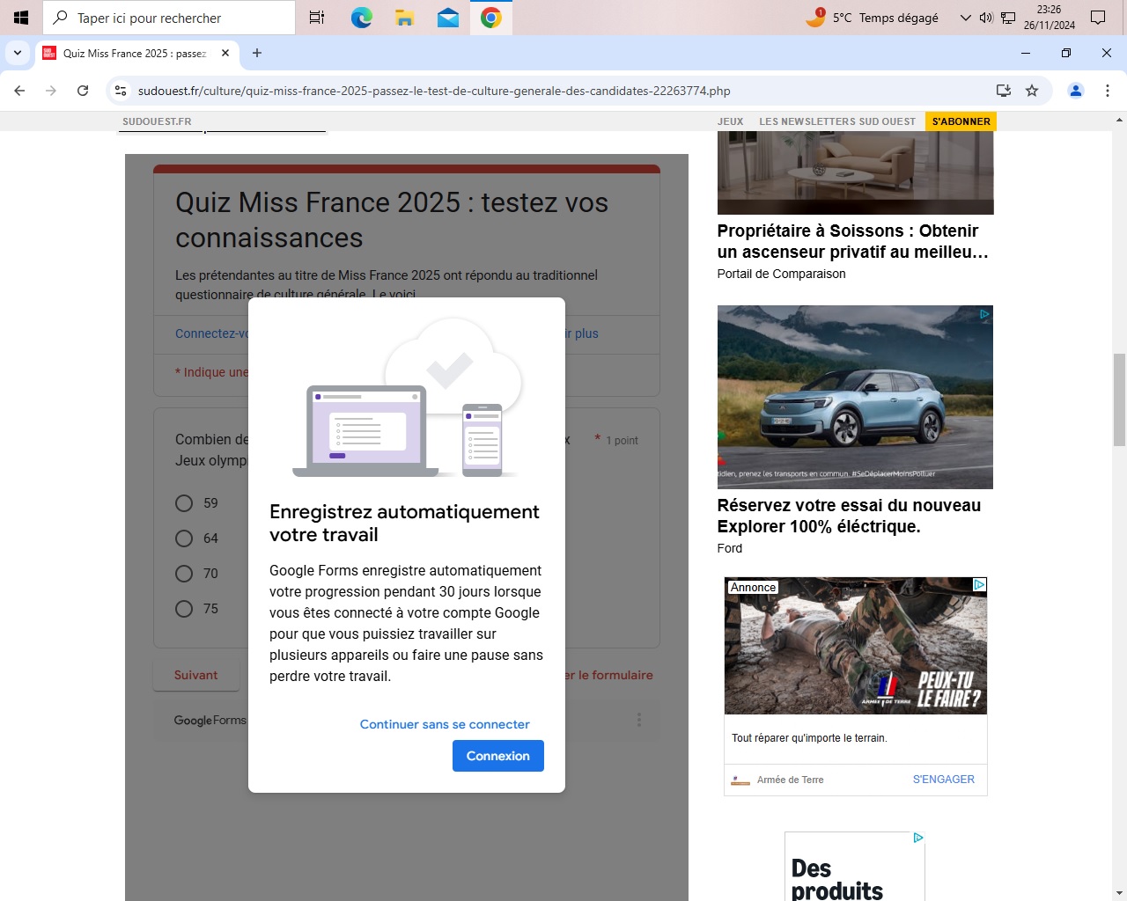Viewport: 1127px width, 901px height.
Task: Click the SUDOUEST.FR header link
Action: pos(157,121)
